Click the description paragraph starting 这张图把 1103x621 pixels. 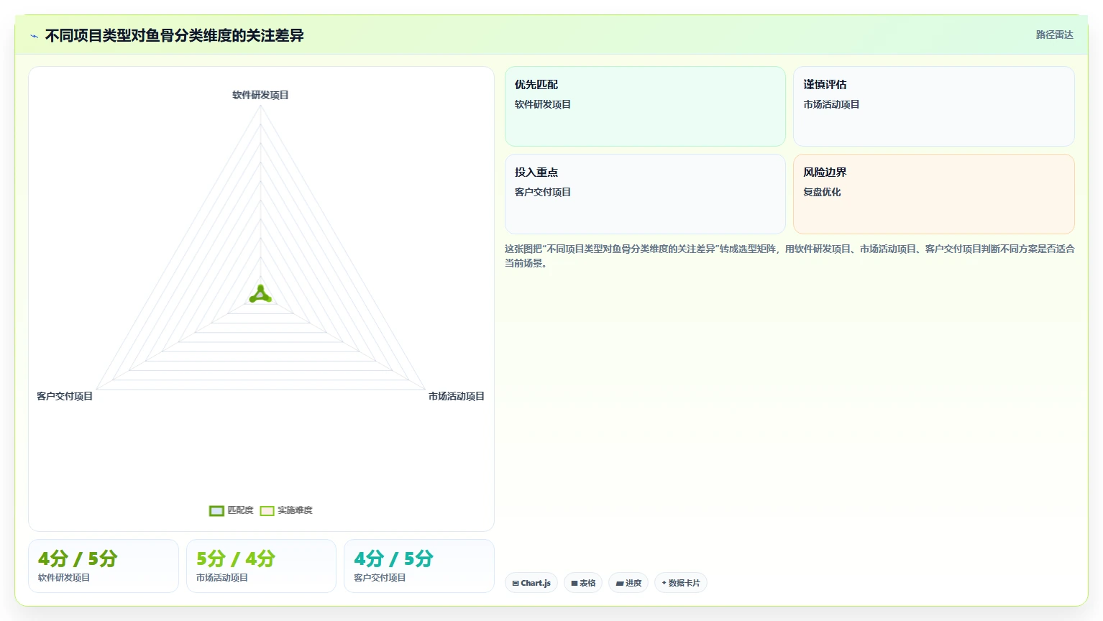(x=790, y=256)
